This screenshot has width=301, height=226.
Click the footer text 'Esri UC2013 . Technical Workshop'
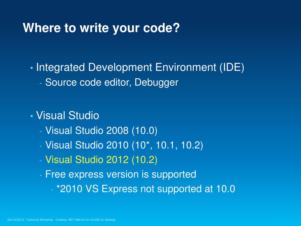tap(30, 220)
